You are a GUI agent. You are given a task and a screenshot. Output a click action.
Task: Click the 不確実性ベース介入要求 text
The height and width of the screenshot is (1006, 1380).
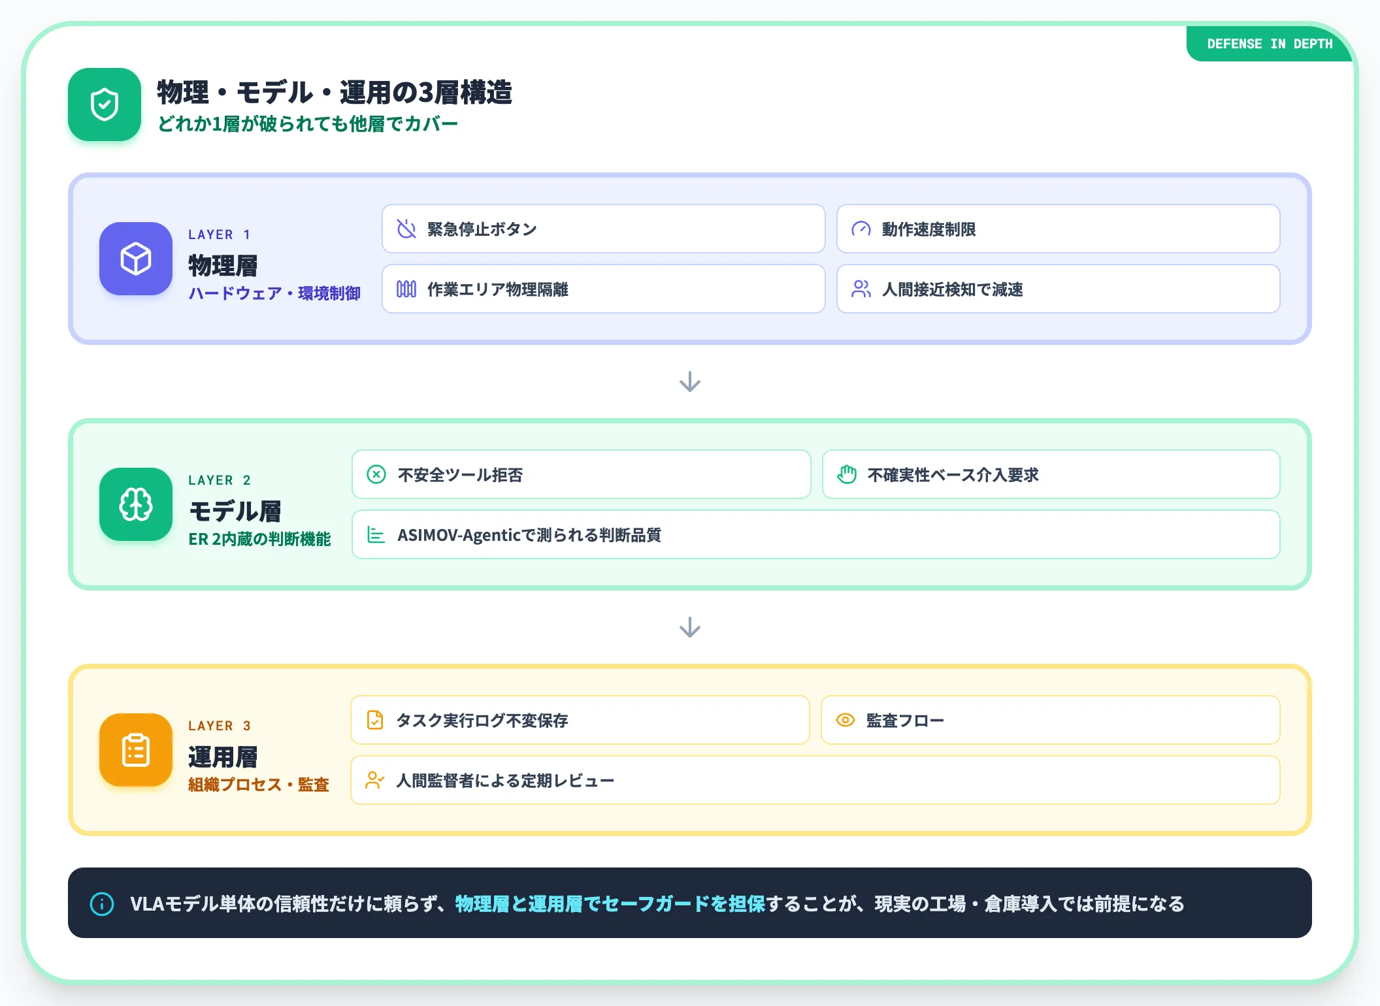click(953, 475)
